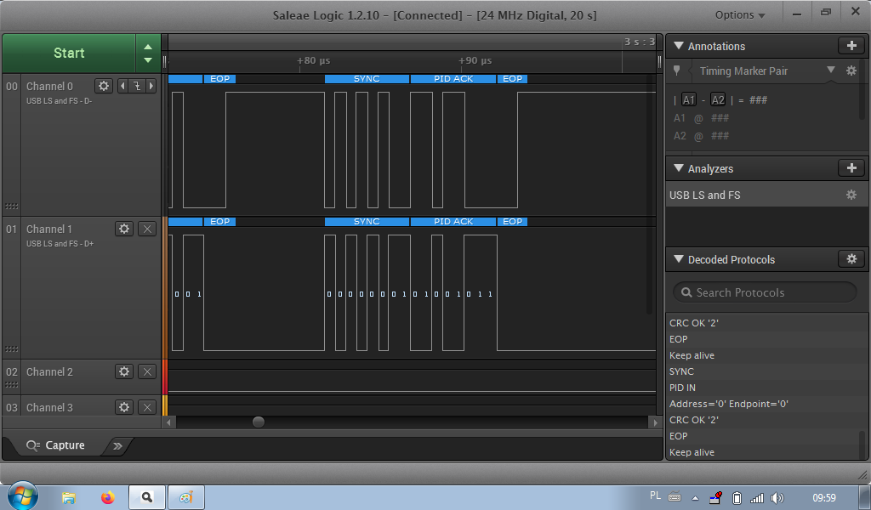
Task: Open the Options menu
Action: (740, 15)
